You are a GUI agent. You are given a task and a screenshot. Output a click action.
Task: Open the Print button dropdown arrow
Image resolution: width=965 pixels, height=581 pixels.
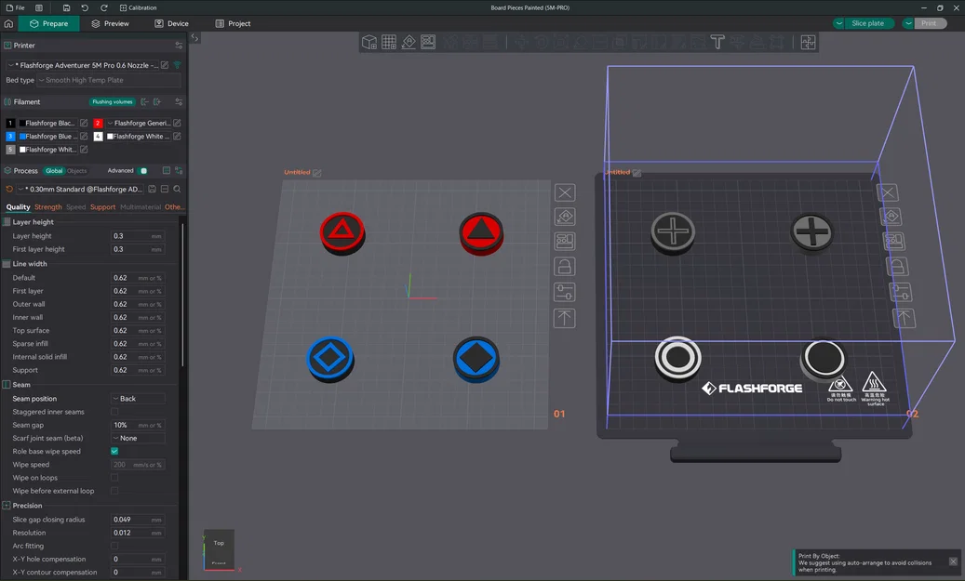(x=908, y=23)
